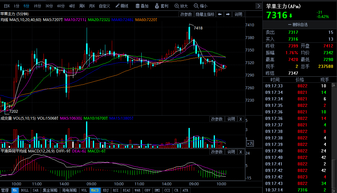
Task: Close the volume panel with X
Action: (240, 119)
